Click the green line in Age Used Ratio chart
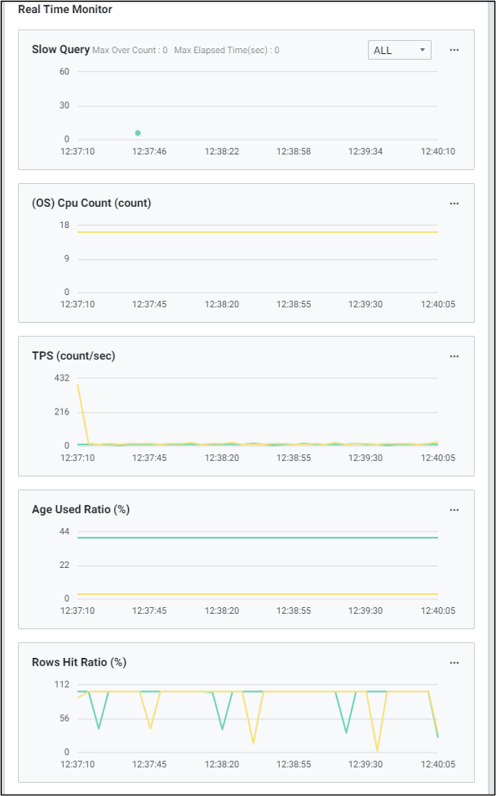The height and width of the screenshot is (796, 496). [257, 538]
